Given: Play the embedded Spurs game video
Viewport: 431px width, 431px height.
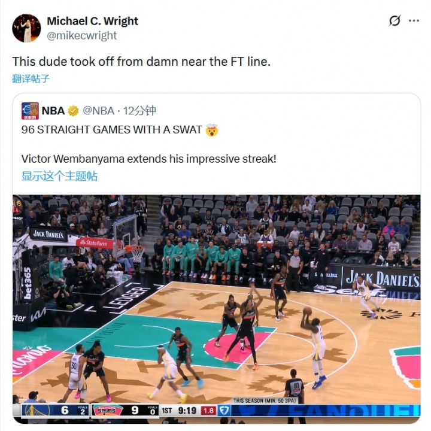Looking at the screenshot, I should tap(216, 309).
